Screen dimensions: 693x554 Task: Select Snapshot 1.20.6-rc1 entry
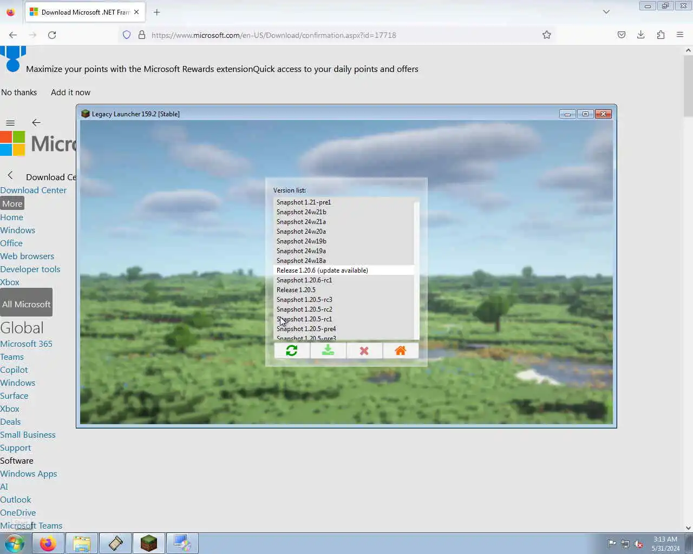(x=344, y=280)
